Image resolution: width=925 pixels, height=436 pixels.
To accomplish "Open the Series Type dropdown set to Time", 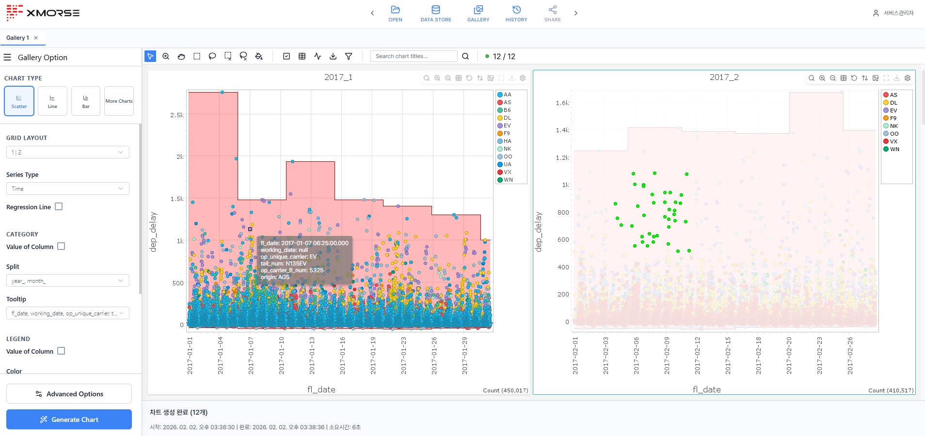I will click(x=68, y=188).
